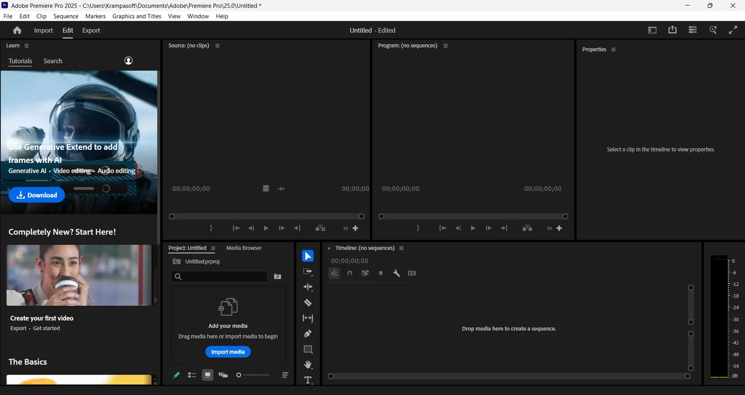Screen dimensions: 745x395
Task: Click the Project panel search field
Action: [x=219, y=277]
